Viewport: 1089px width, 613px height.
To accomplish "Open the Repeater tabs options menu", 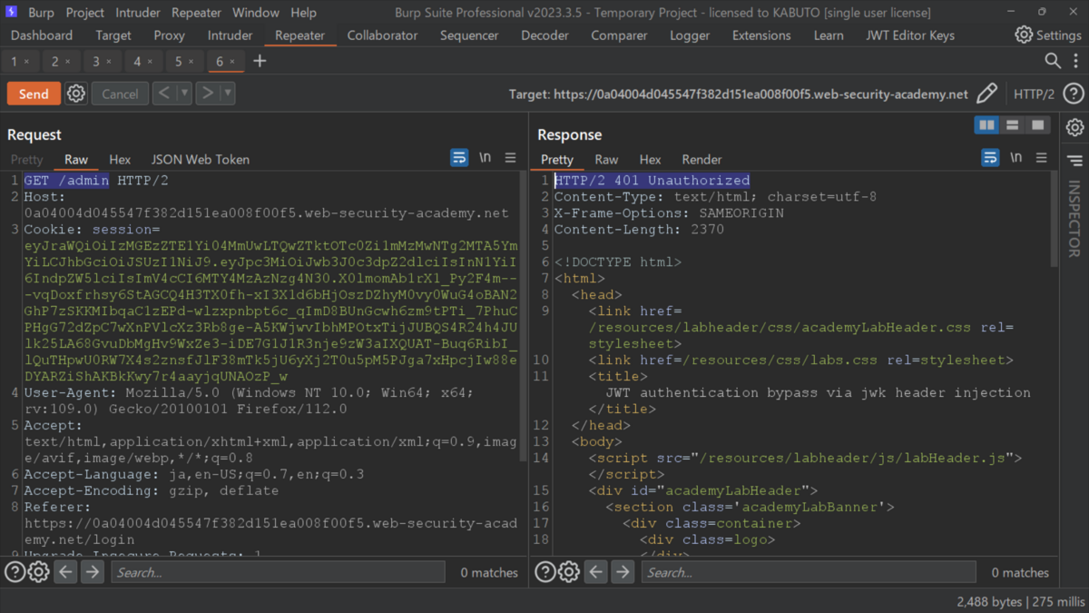I will click(1075, 61).
